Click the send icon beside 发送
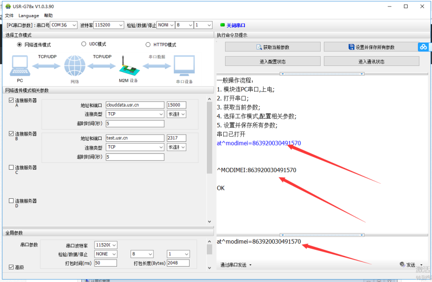Screen dimensions: 432x282 coord(402,265)
